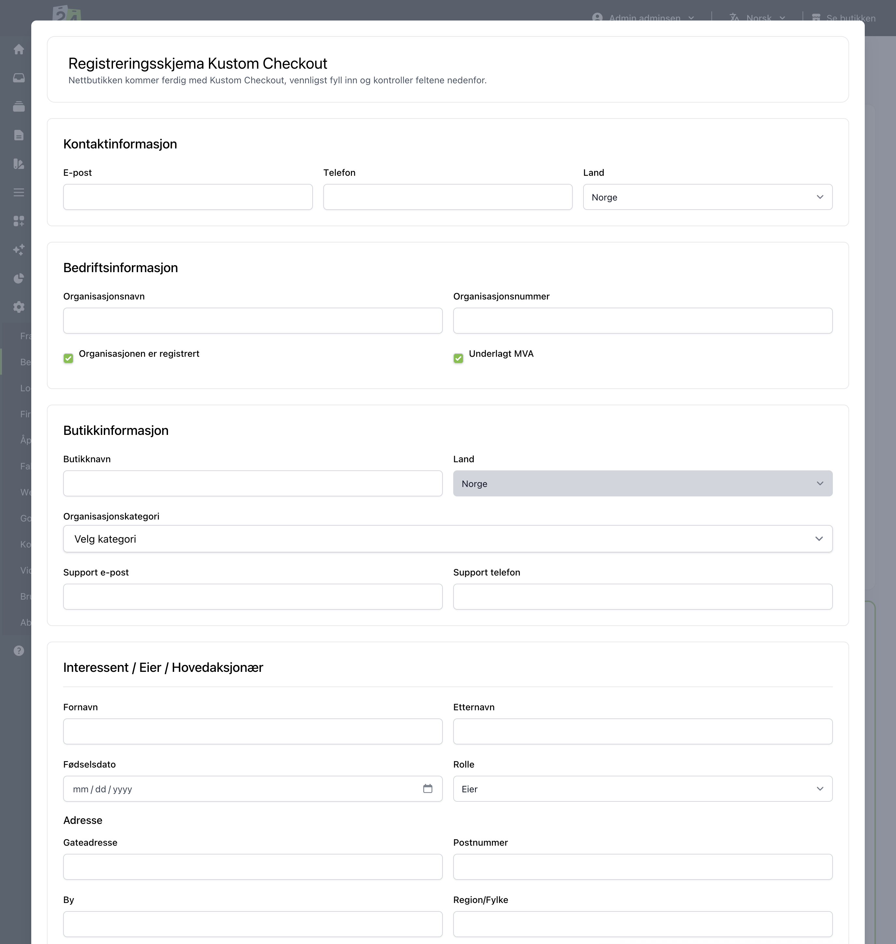Open the Rolle dropdown showing Eier

click(x=642, y=789)
